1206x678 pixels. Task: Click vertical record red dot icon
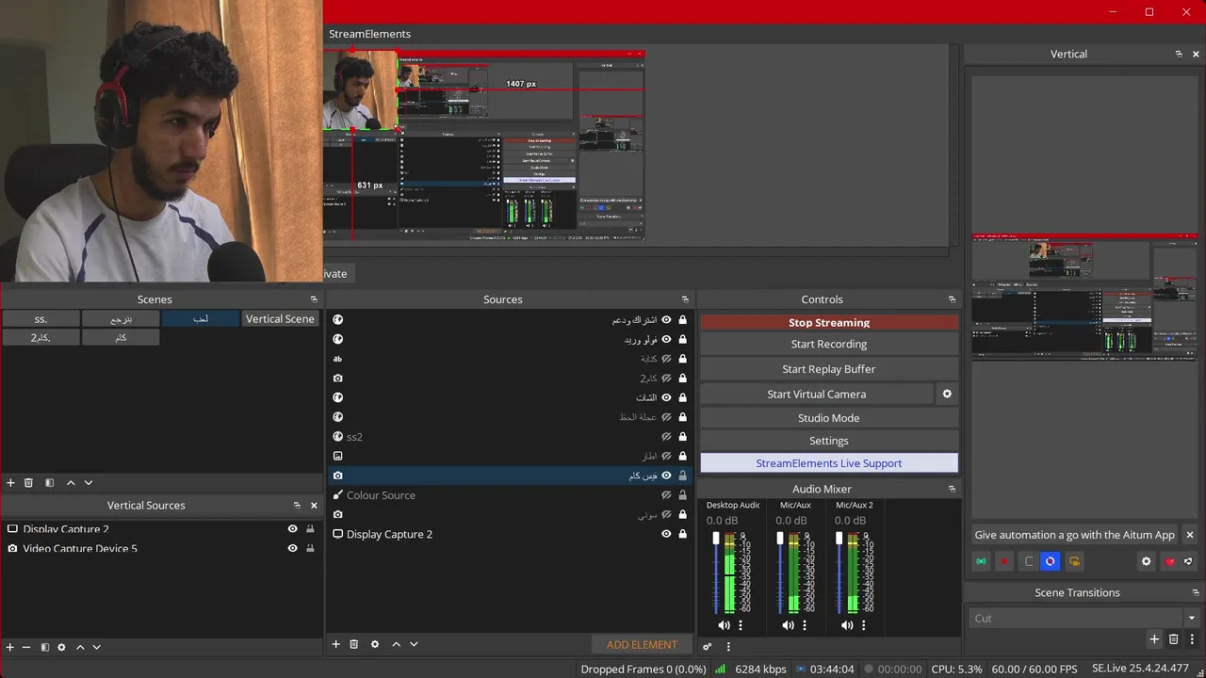pyautogui.click(x=1004, y=561)
